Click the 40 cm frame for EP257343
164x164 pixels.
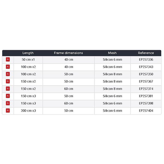(69, 67)
